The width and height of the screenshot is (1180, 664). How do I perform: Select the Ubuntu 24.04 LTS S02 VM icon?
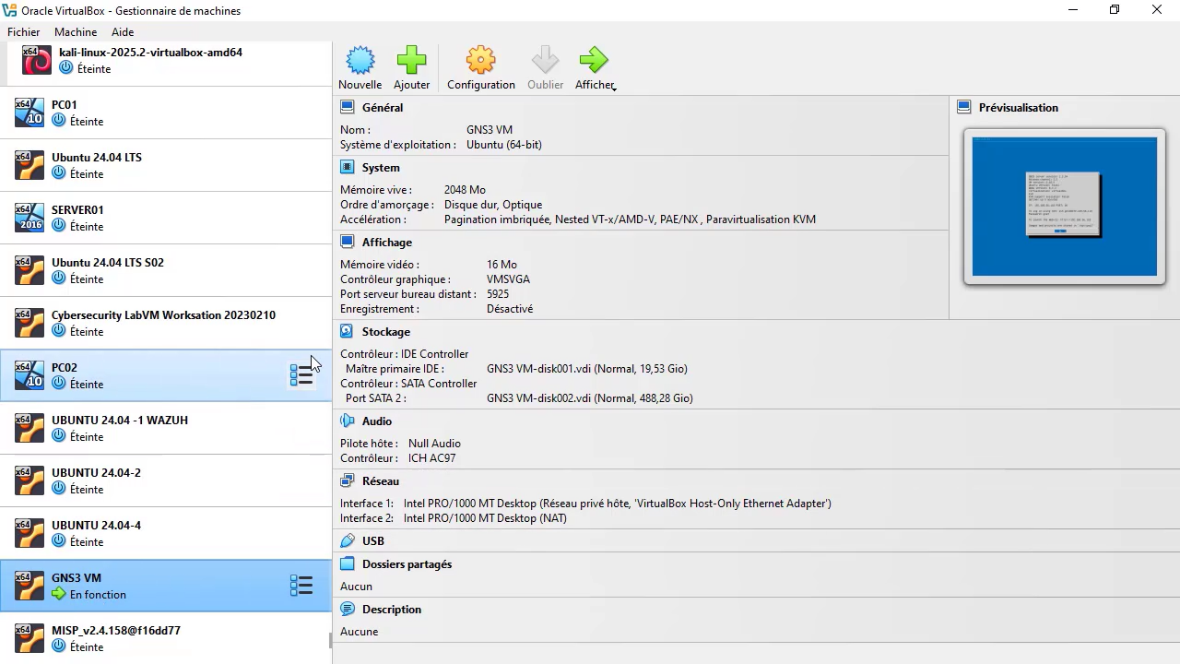click(29, 271)
